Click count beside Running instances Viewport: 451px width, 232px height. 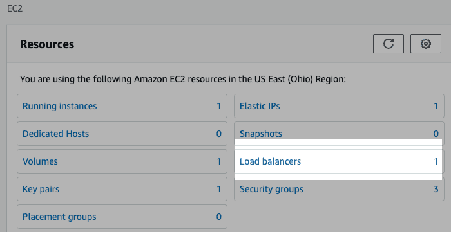pos(219,106)
